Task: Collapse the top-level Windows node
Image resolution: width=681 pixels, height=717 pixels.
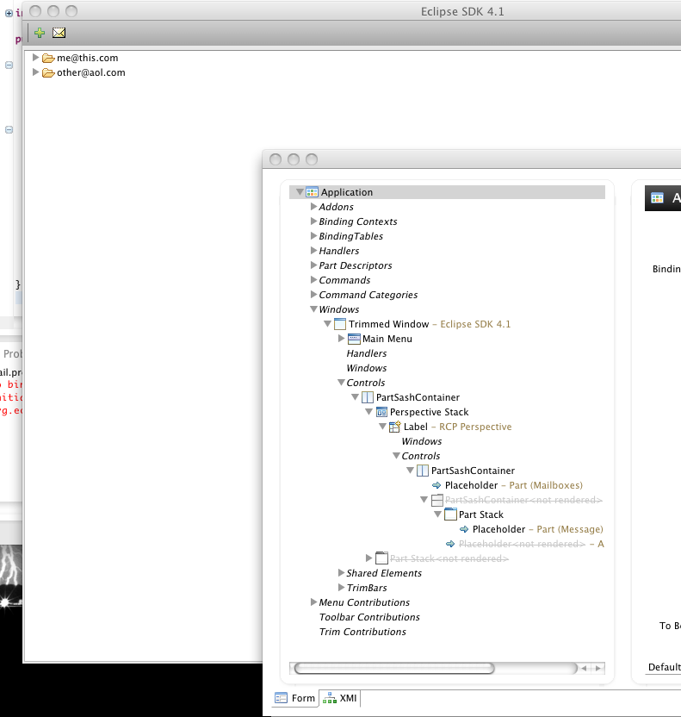Action: [x=313, y=309]
